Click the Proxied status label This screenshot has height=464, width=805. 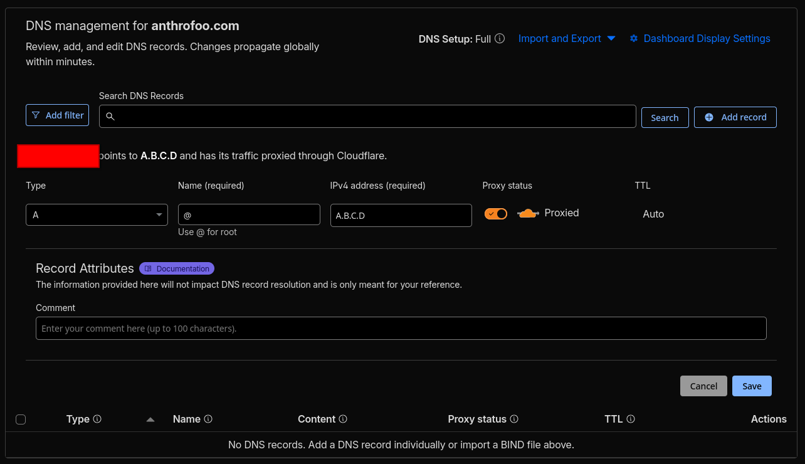coord(562,213)
